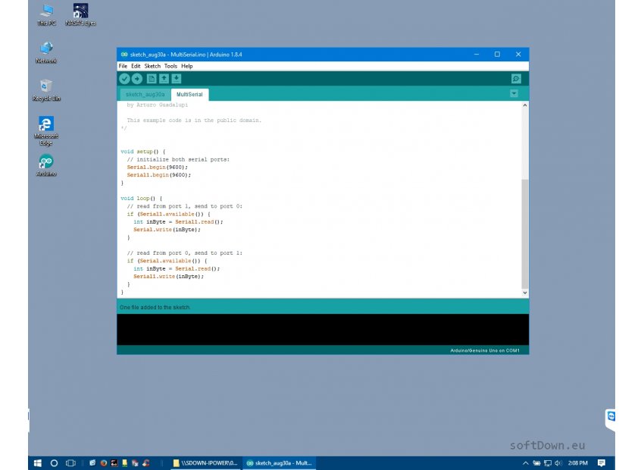Click the 'by Arturo Guadalupi' comment line

click(x=158, y=105)
